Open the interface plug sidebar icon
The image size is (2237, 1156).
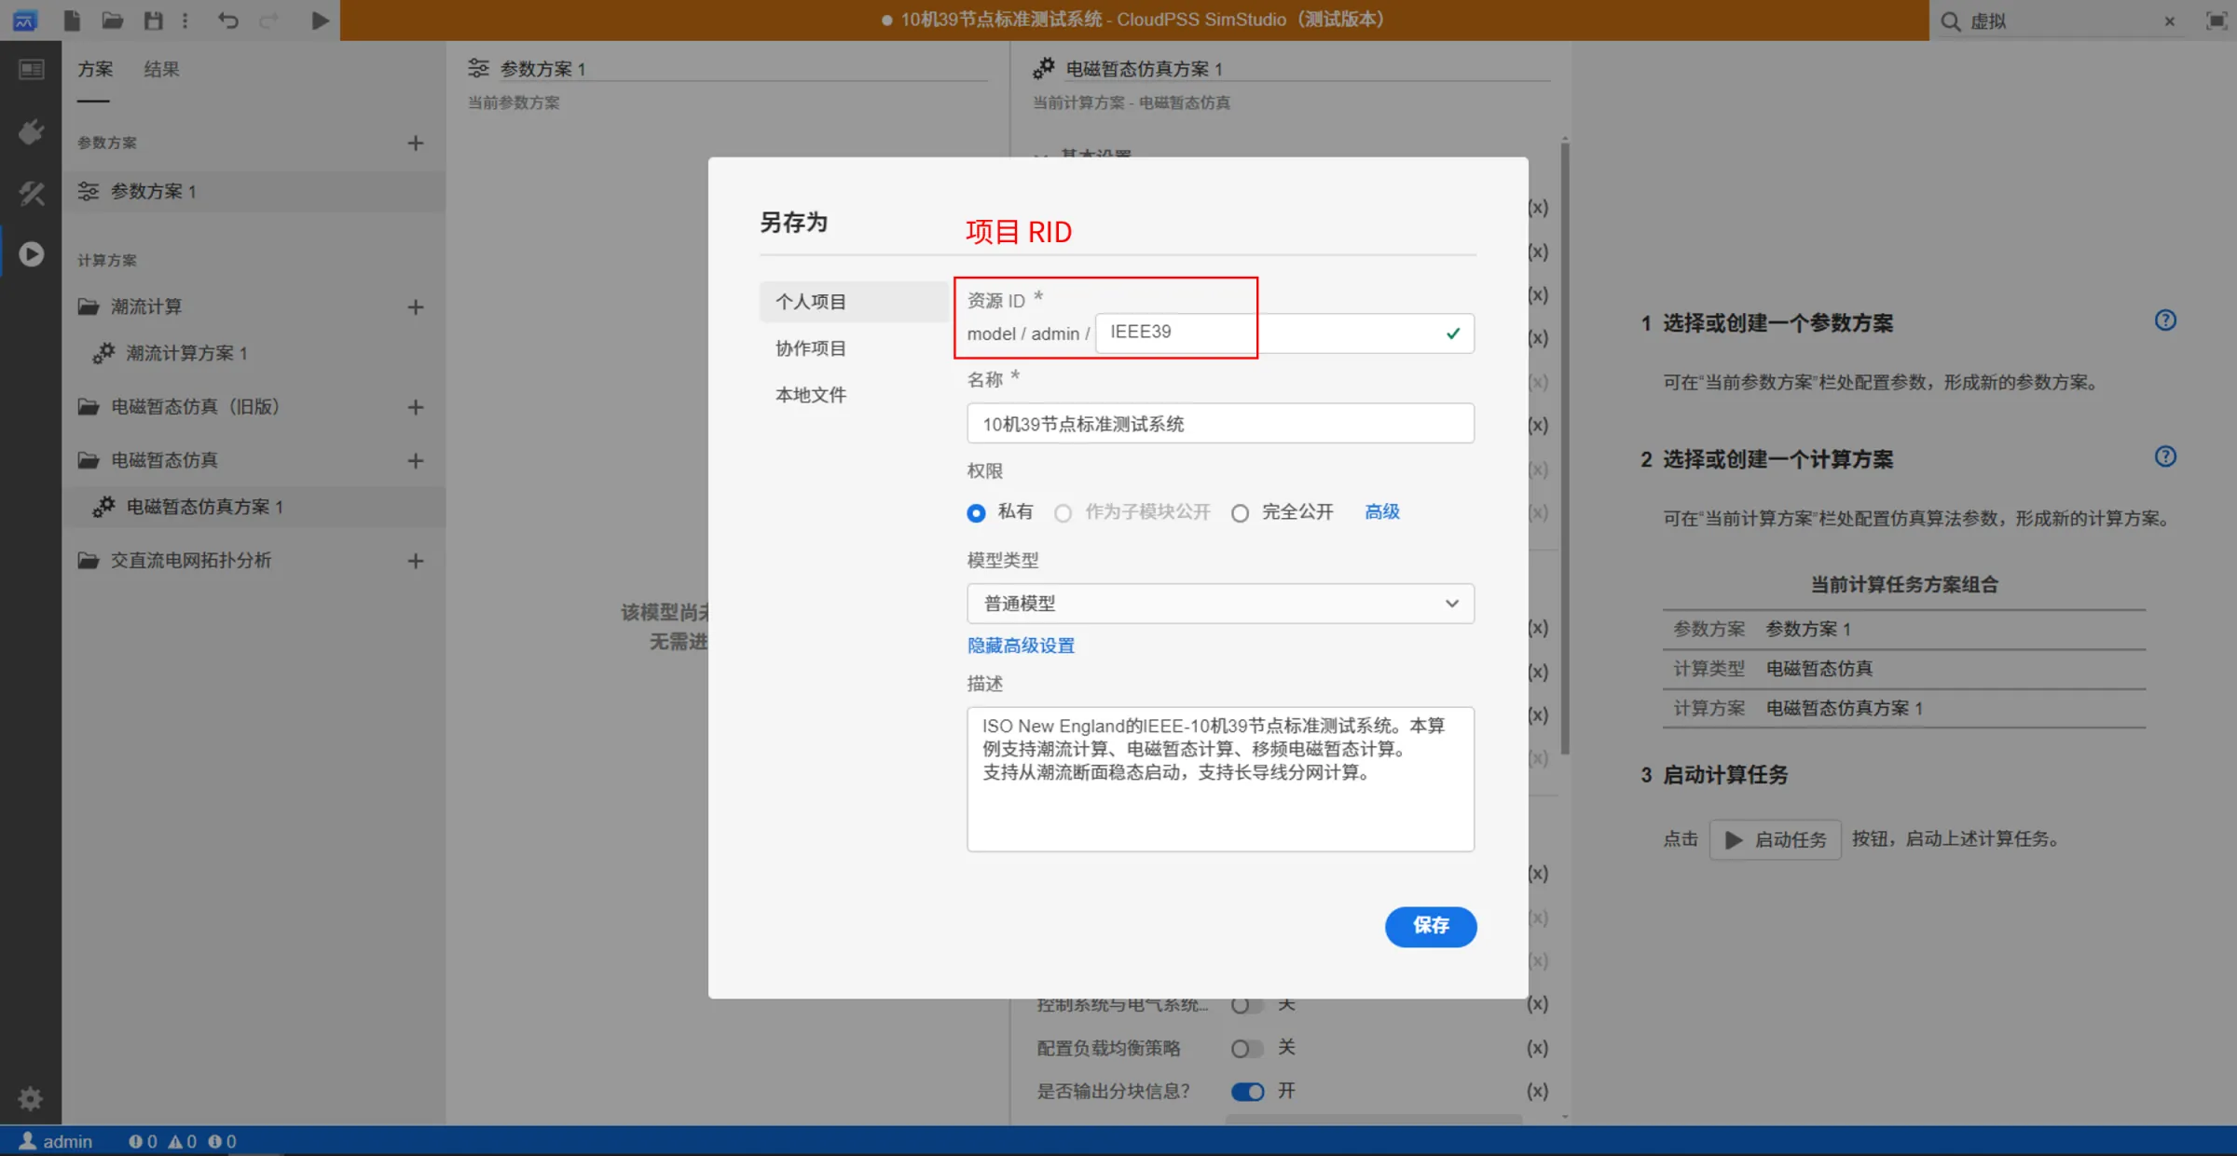31,132
